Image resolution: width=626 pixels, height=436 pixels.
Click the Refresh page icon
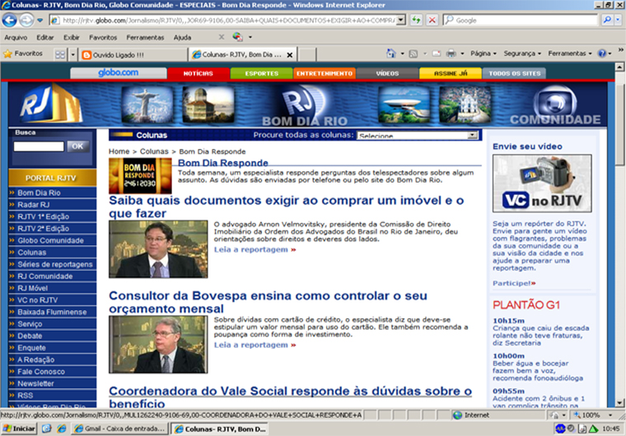point(417,20)
